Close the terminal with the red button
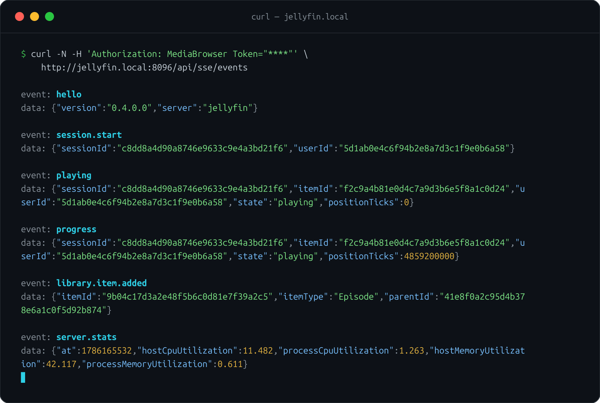The width and height of the screenshot is (600, 403). pos(19,16)
